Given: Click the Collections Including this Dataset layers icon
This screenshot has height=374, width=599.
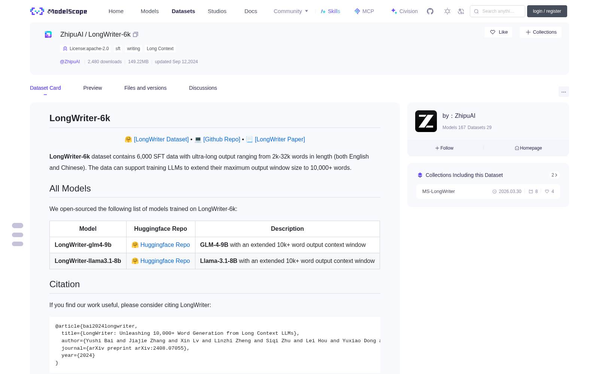Looking at the screenshot, I should [x=420, y=175].
